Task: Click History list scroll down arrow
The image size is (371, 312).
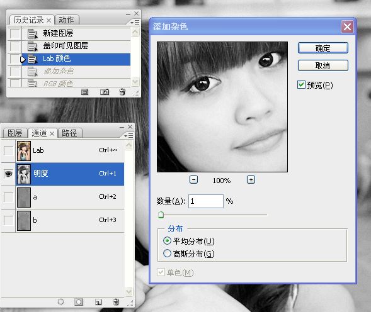Action: click(135, 82)
